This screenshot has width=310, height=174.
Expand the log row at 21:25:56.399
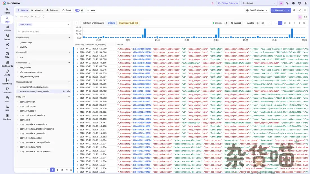[x=77, y=49]
